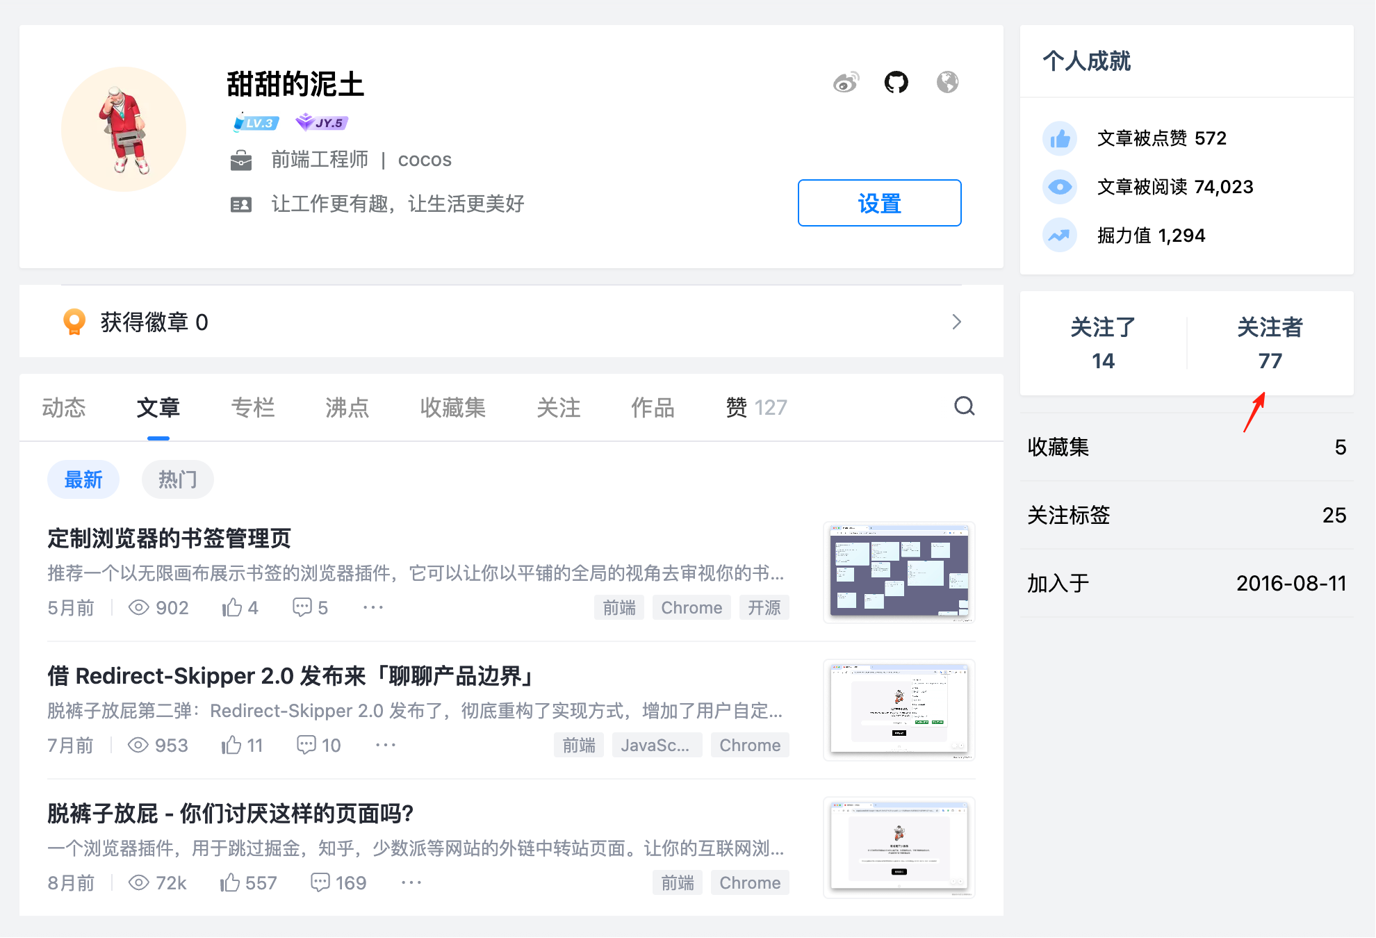Click the JY.5 diamond badge
The height and width of the screenshot is (938, 1376).
pos(322,123)
